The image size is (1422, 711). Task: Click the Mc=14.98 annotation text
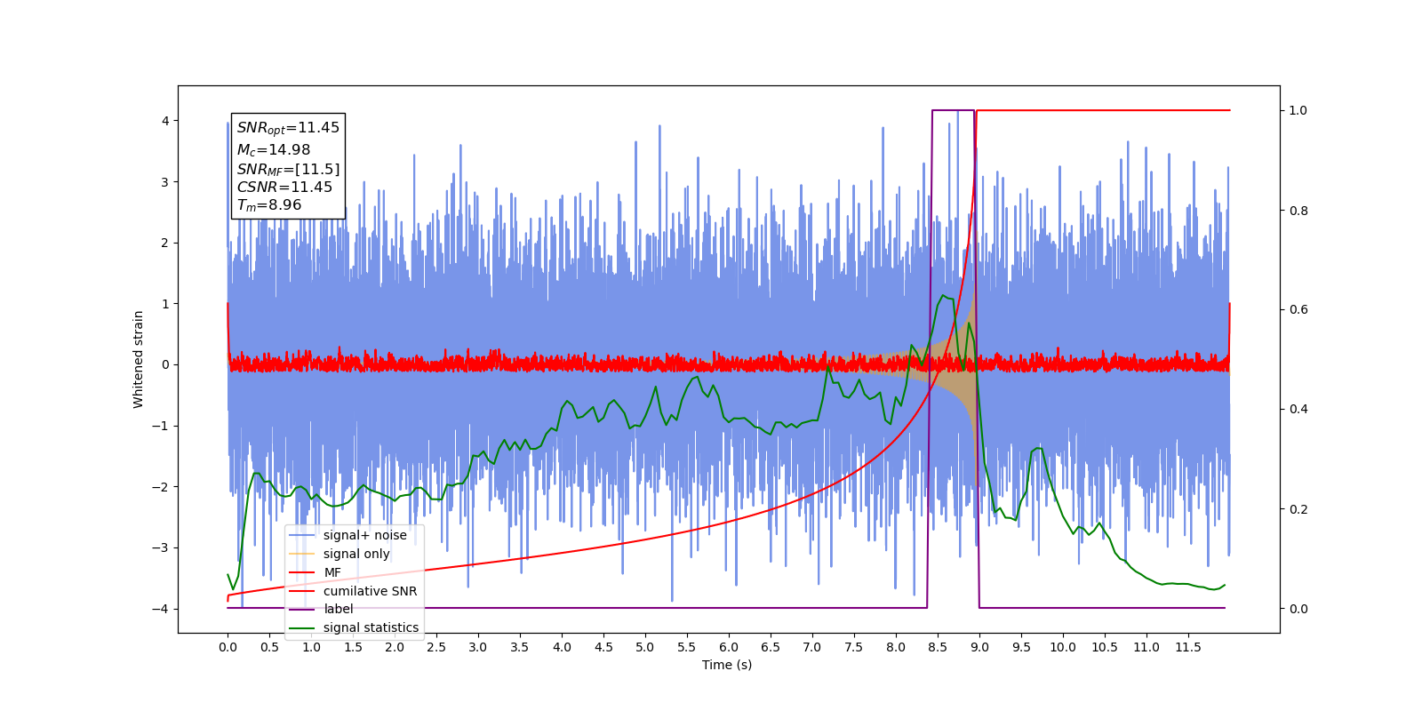(x=274, y=150)
